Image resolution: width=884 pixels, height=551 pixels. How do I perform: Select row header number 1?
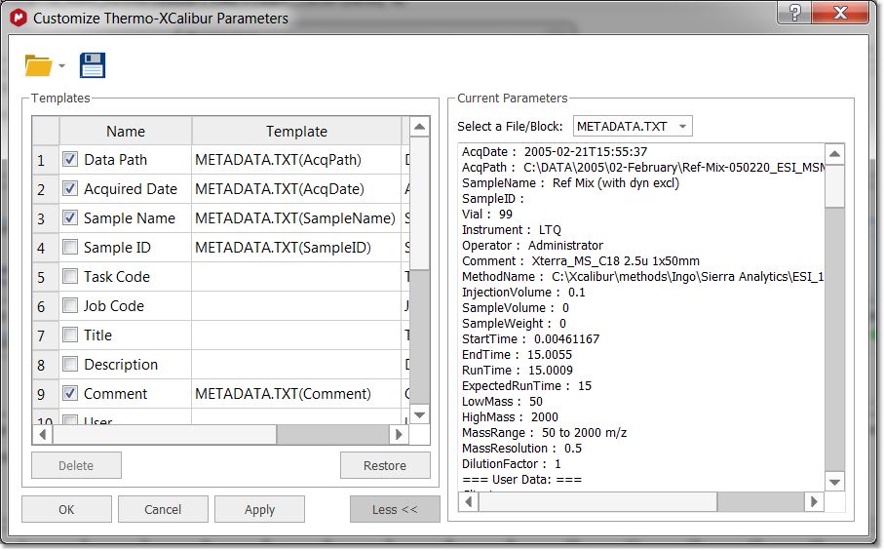[46, 160]
